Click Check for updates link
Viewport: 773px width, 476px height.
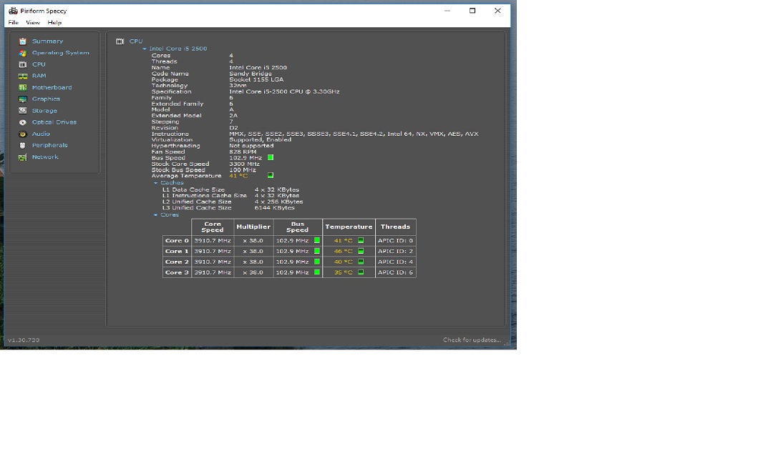tap(472, 340)
